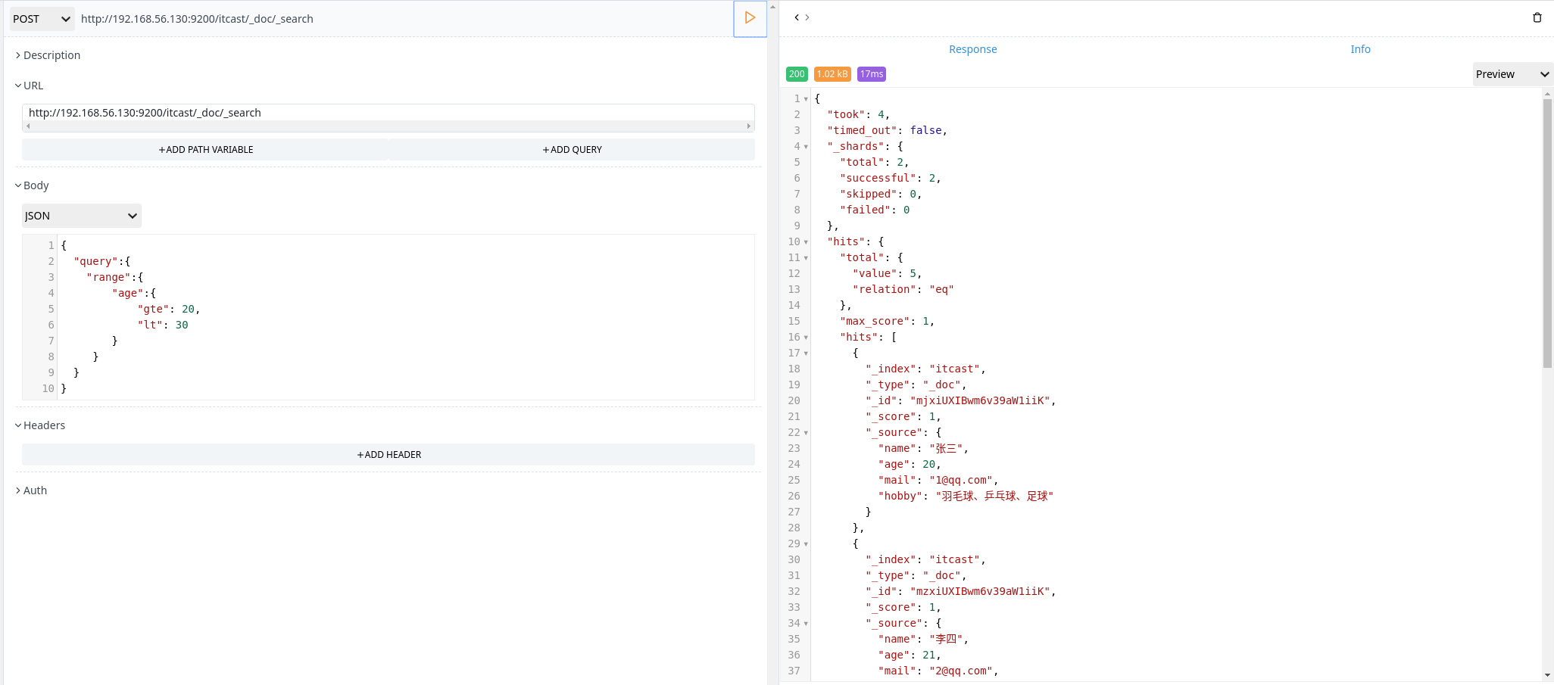Click the orange 1.02 kB size badge
Screen dimensions: 1554x685
pos(832,74)
